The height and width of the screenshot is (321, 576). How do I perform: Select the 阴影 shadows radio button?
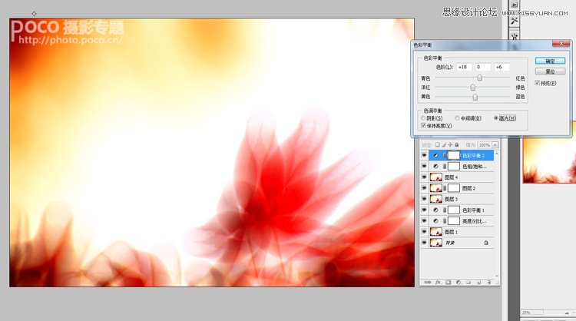pos(424,117)
